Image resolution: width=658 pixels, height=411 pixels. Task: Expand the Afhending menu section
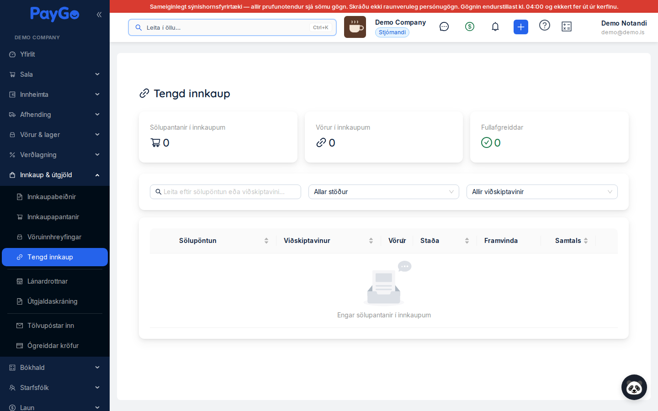tap(55, 115)
